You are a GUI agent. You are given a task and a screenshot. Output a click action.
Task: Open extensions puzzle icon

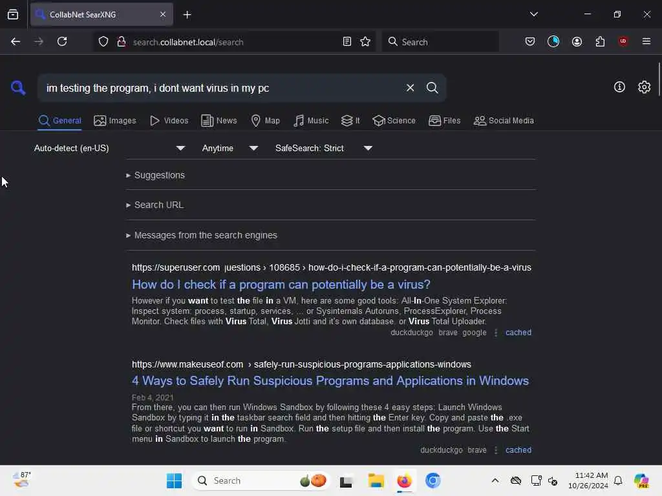coord(600,41)
